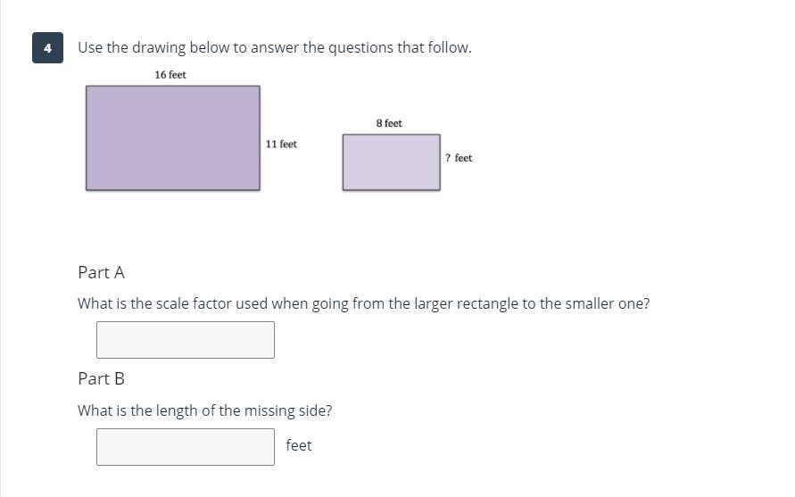
Task: Click the "11 feet" height label
Action: click(x=281, y=144)
